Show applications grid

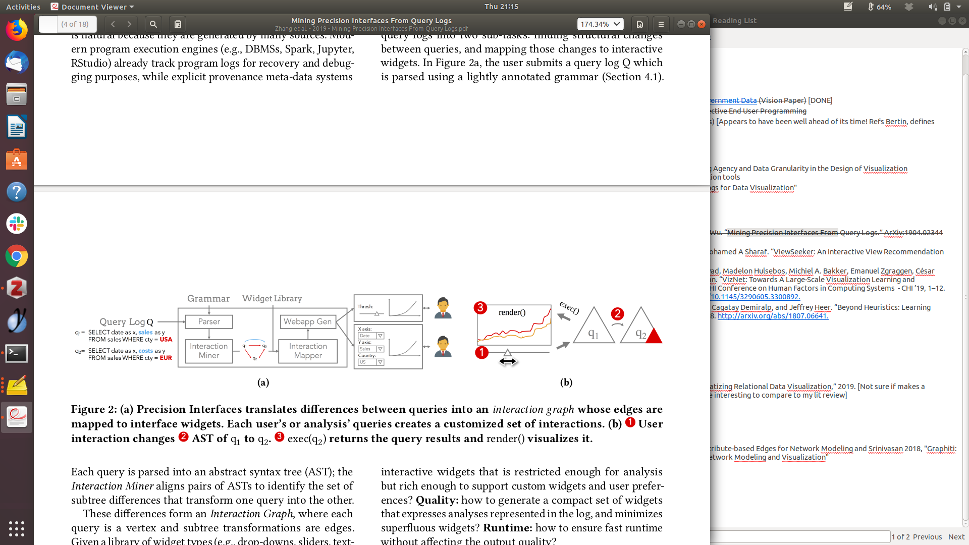coord(17,528)
